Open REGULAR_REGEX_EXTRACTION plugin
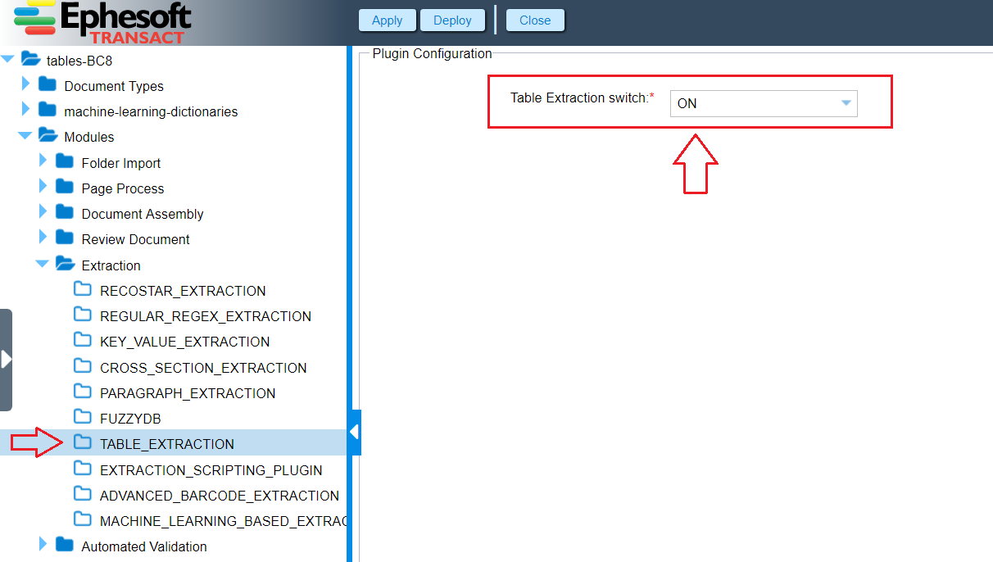 point(206,316)
